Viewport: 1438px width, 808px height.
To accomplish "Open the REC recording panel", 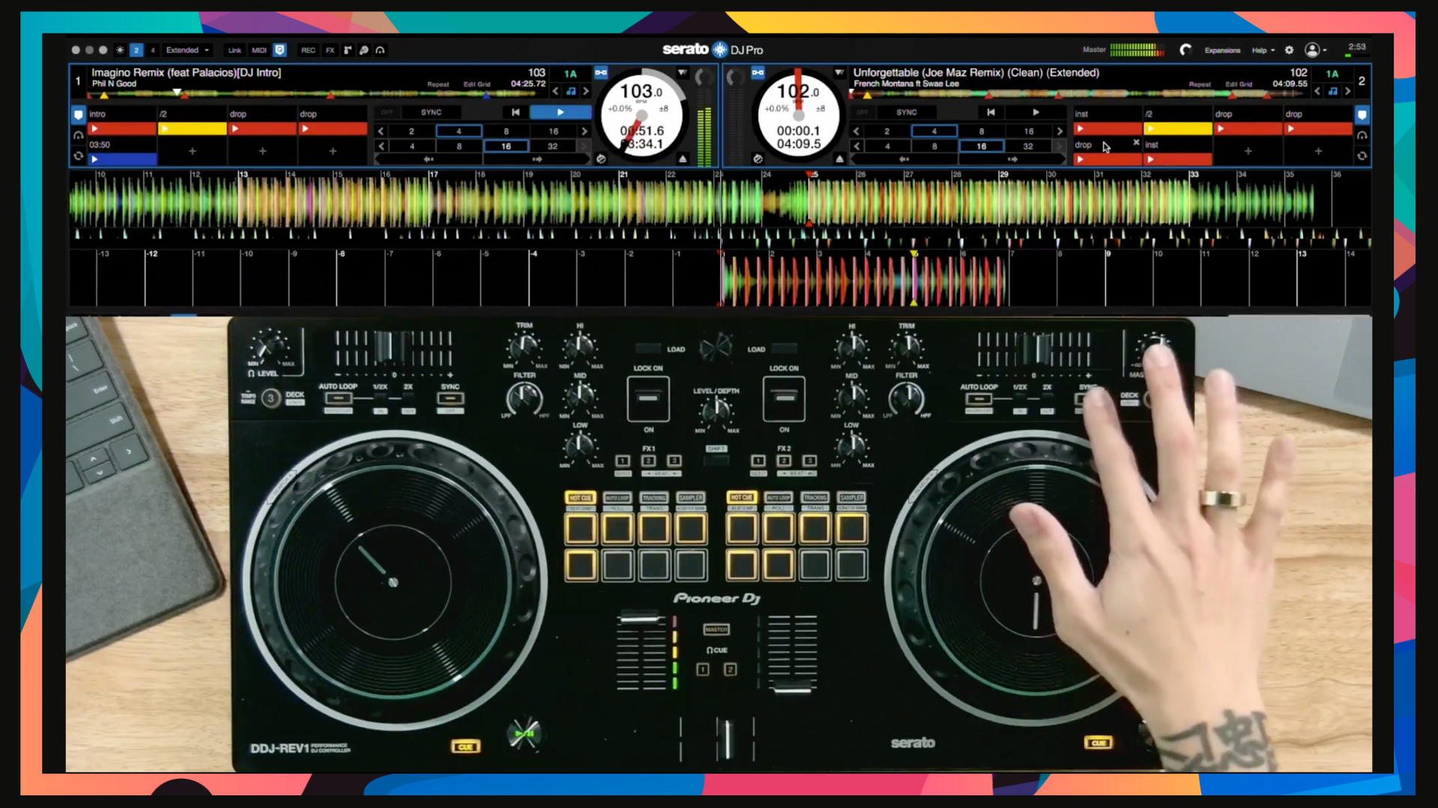I will click(x=308, y=50).
